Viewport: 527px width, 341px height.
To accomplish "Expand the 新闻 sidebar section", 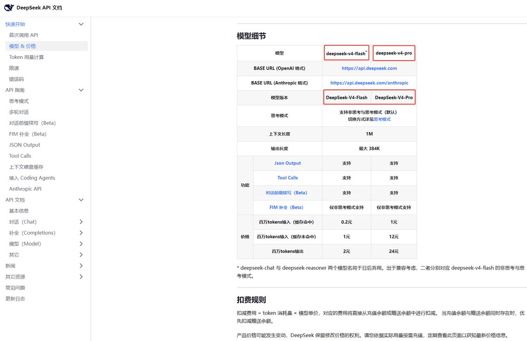I will [81, 266].
